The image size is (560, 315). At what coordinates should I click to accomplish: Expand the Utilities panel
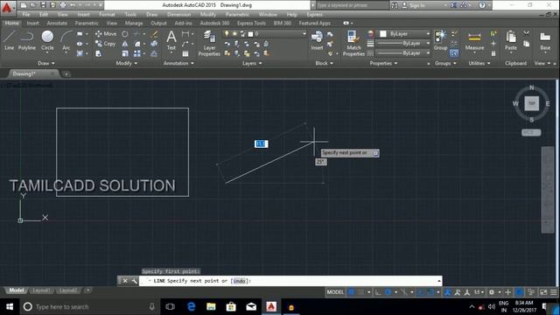479,63
